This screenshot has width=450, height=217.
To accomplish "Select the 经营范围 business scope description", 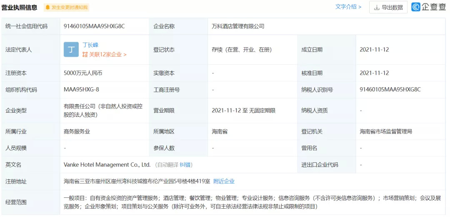I will [252, 202].
